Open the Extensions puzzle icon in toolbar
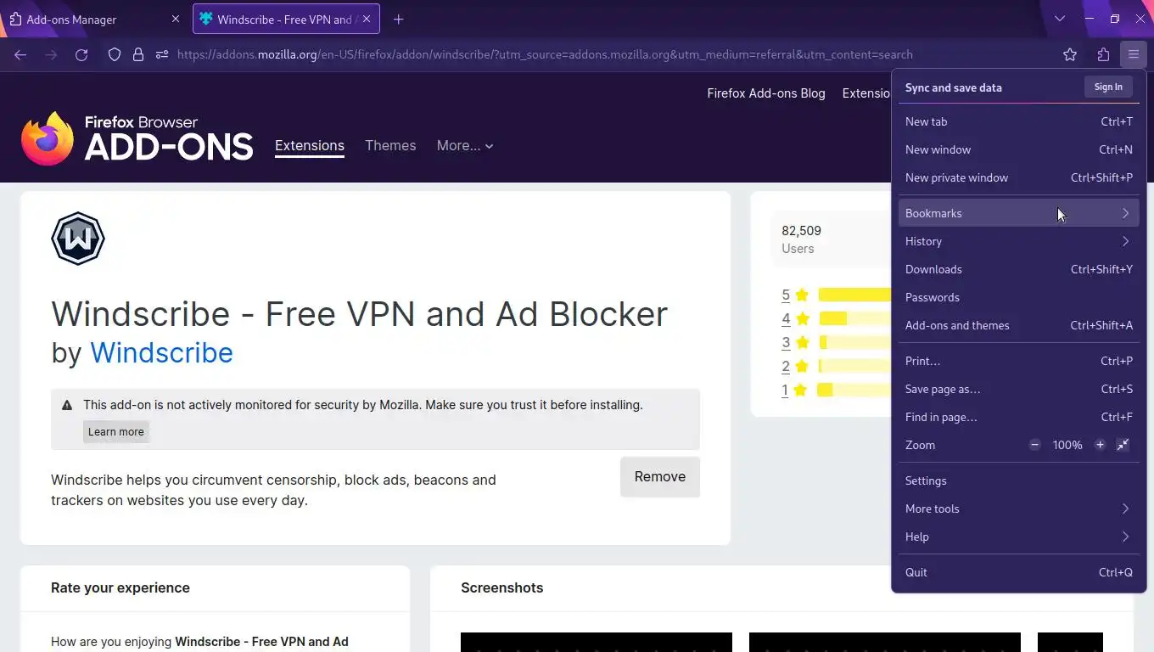Screen dimensions: 1154x652 1103,54
